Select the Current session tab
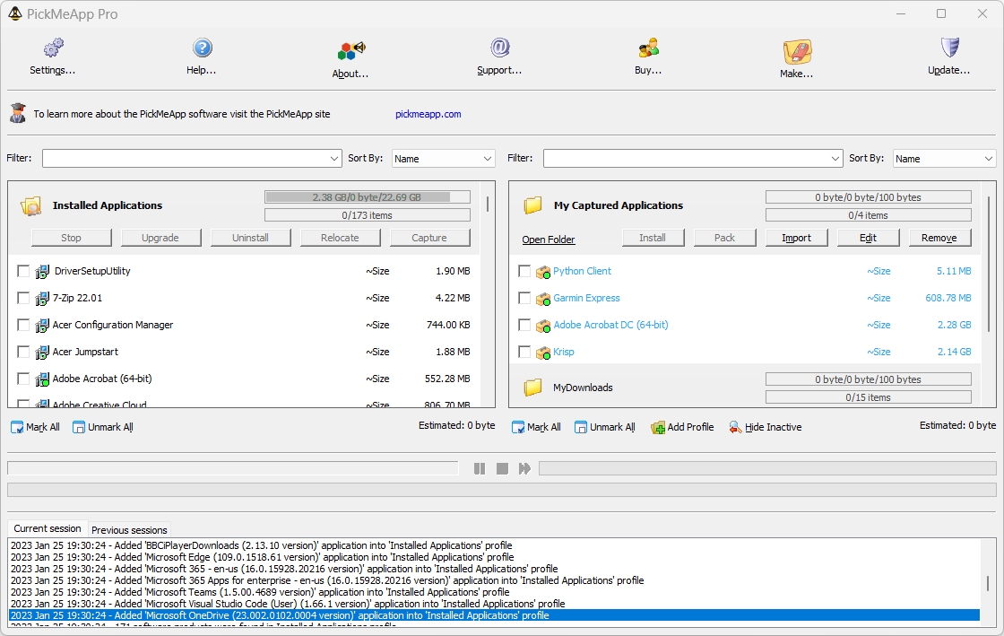This screenshot has height=636, width=1004. pos(46,529)
